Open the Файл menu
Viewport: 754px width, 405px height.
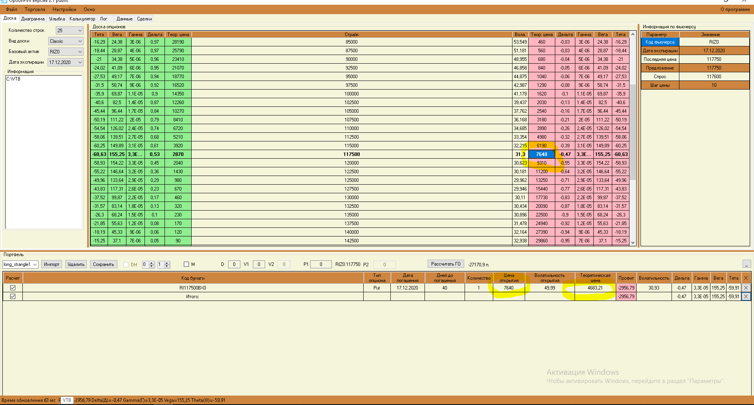pyautogui.click(x=11, y=9)
